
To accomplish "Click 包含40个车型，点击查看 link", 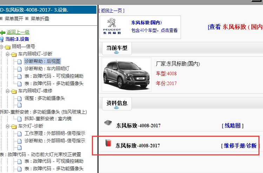I will [x=154, y=30].
